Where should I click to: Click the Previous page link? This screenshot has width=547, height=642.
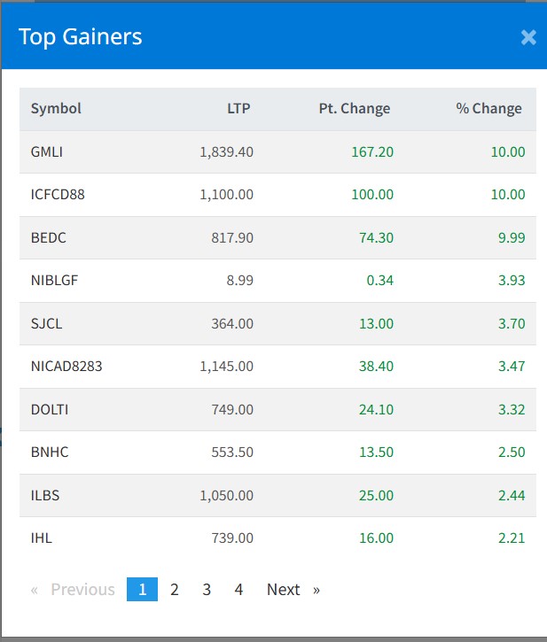tap(82, 590)
